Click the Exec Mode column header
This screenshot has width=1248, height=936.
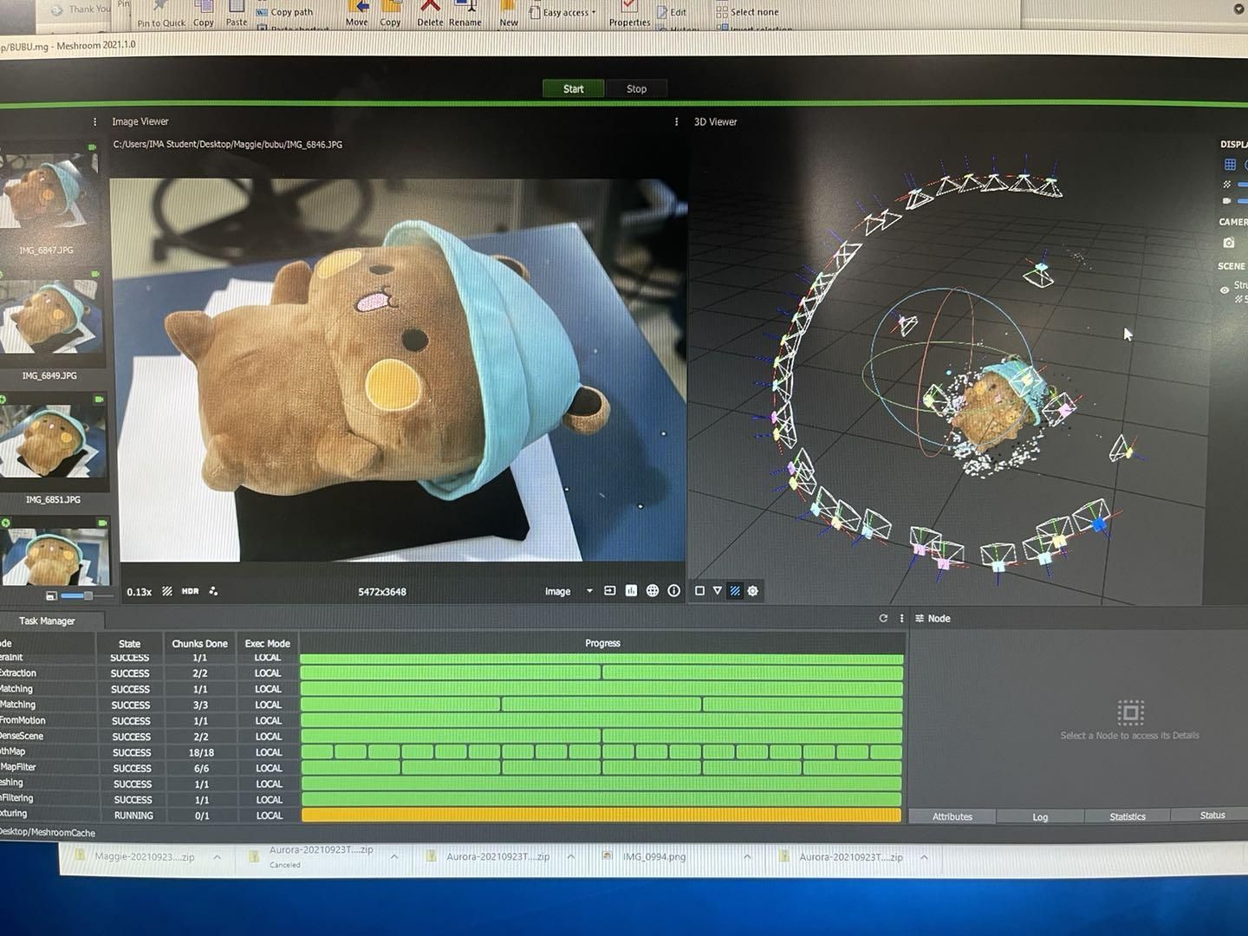coord(267,644)
